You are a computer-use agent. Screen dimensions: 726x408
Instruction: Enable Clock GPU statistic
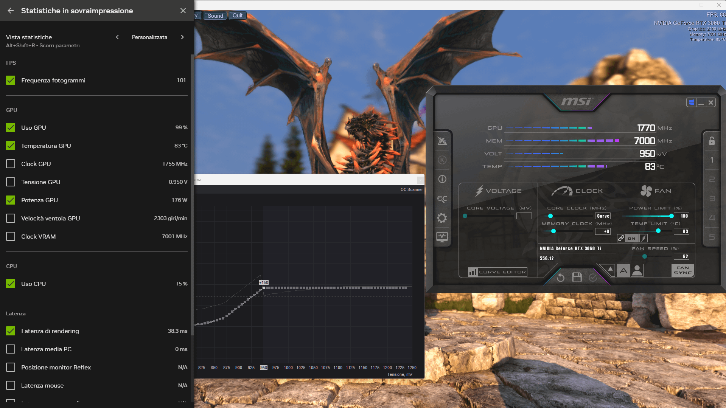[x=11, y=164]
